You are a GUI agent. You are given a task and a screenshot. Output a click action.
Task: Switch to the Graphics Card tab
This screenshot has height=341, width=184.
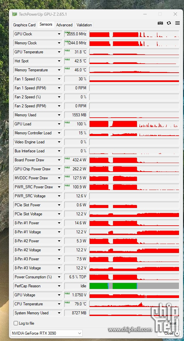pyautogui.click(x=24, y=25)
